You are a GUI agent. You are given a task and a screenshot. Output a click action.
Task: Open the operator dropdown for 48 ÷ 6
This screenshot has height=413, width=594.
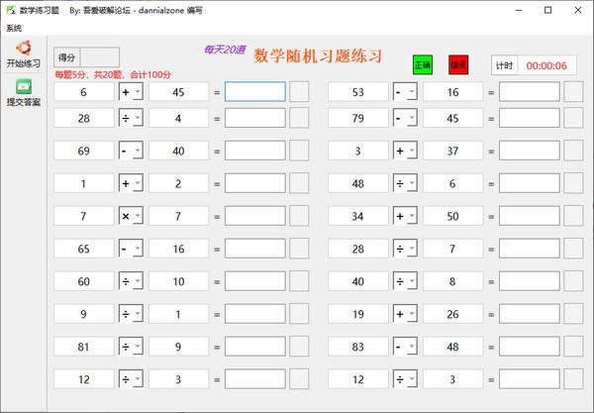[405, 183]
